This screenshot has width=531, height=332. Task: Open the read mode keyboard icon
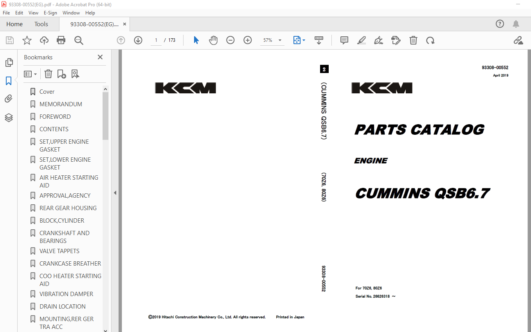(x=319, y=40)
